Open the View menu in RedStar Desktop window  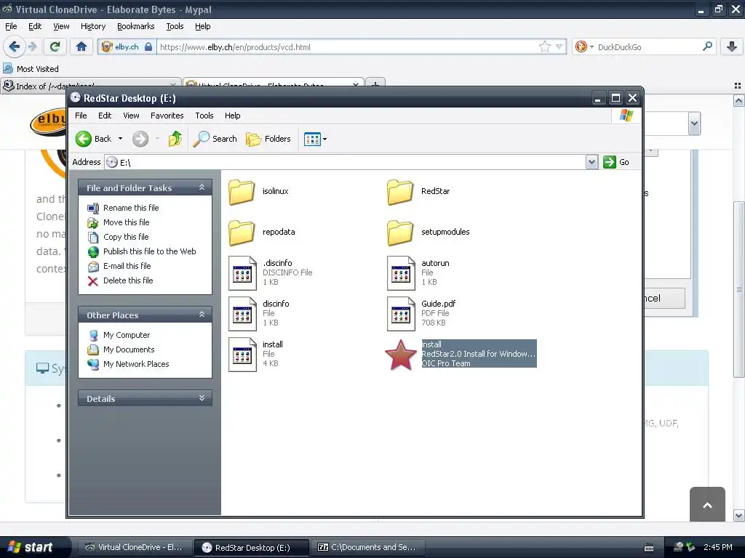pos(131,116)
